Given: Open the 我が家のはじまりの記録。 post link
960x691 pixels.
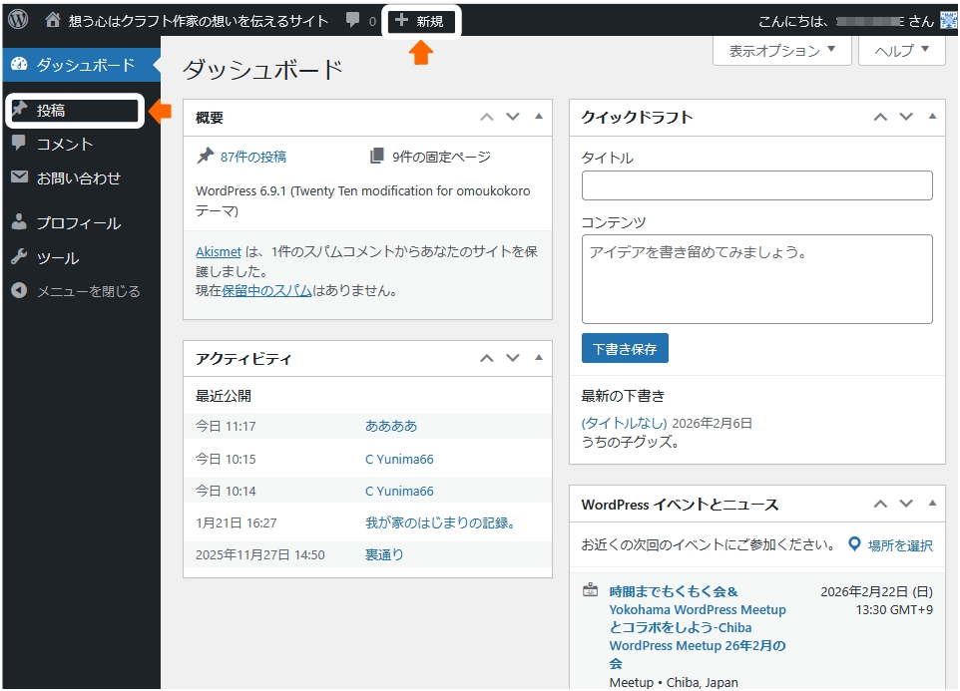Looking at the screenshot, I should coord(439,522).
